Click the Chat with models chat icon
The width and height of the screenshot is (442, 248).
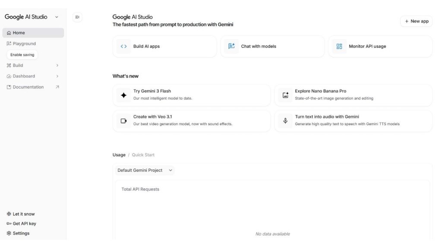(x=231, y=46)
